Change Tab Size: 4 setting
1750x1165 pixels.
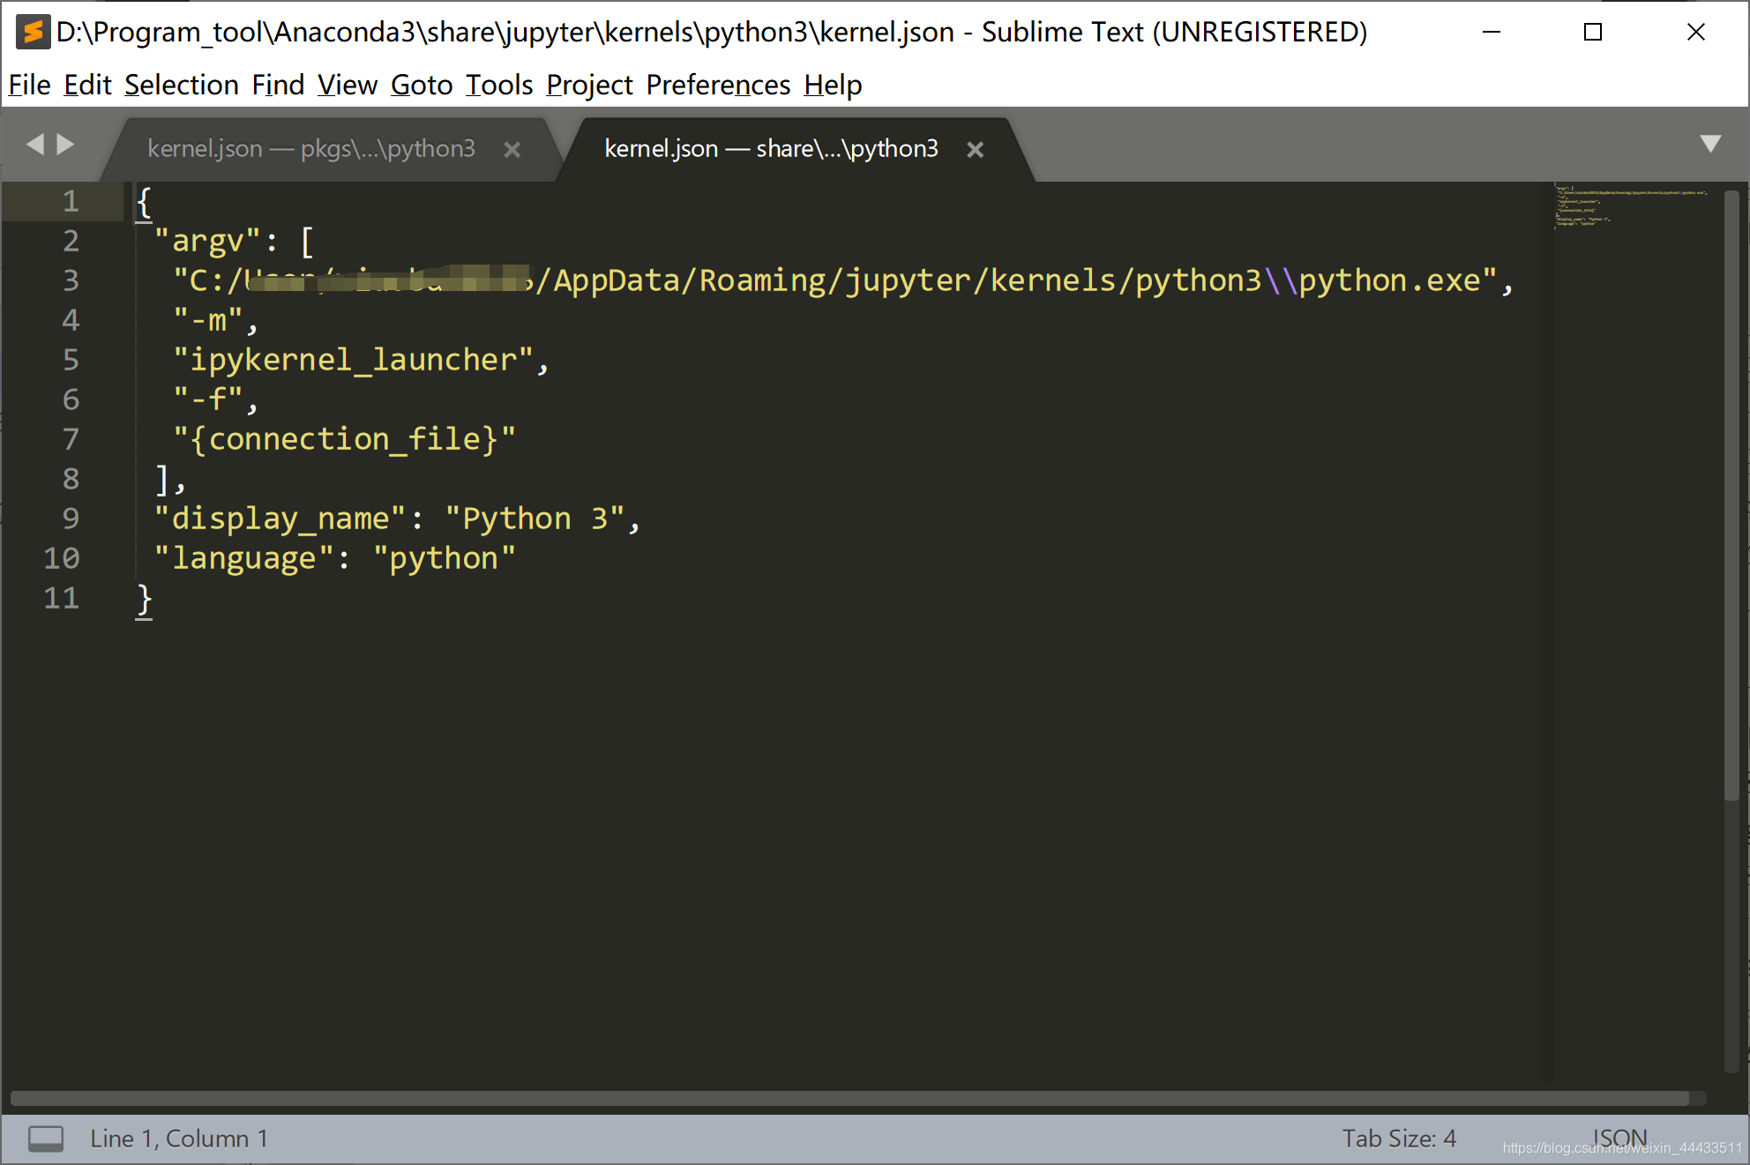pos(1399,1139)
